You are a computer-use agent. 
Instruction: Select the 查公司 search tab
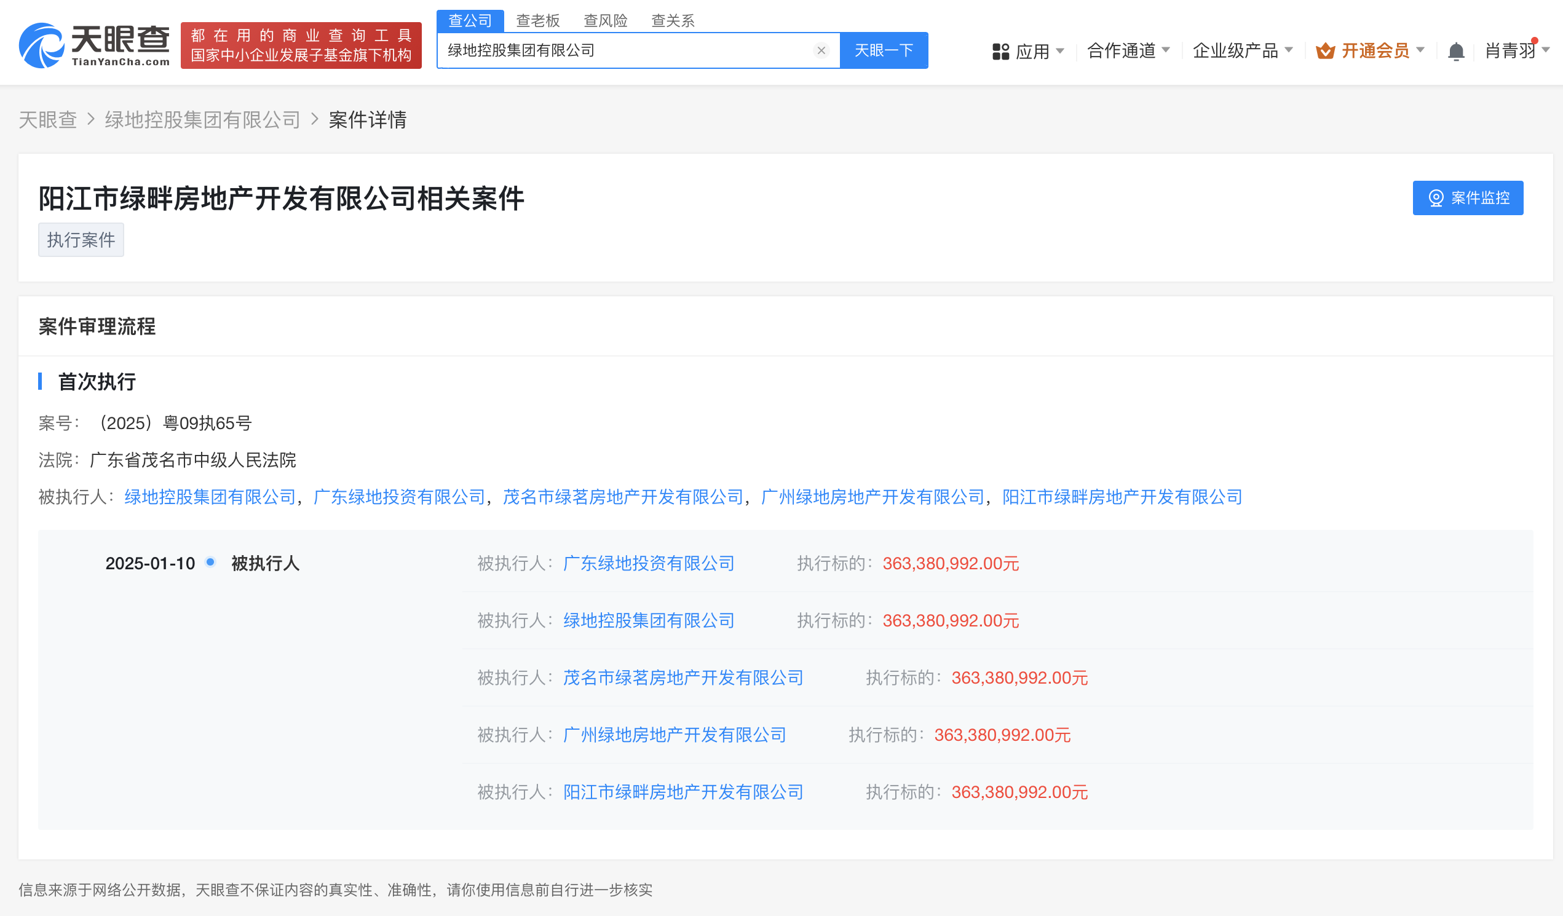(x=470, y=20)
